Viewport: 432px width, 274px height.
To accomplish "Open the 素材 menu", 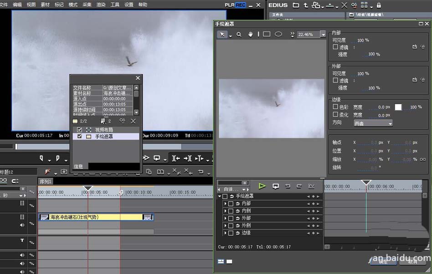I will pyautogui.click(x=45, y=5).
